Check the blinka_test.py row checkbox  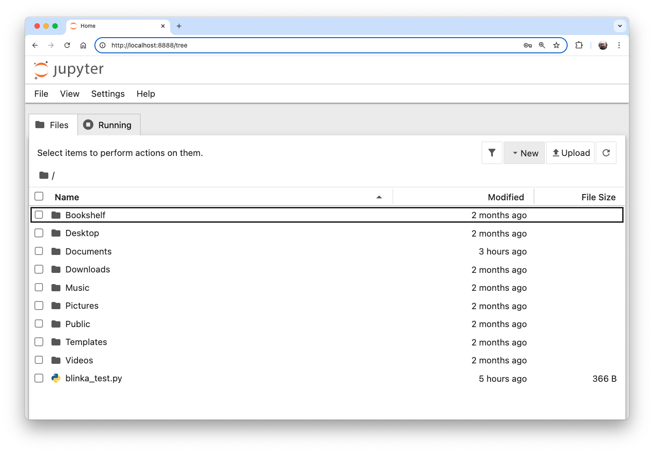(x=39, y=378)
